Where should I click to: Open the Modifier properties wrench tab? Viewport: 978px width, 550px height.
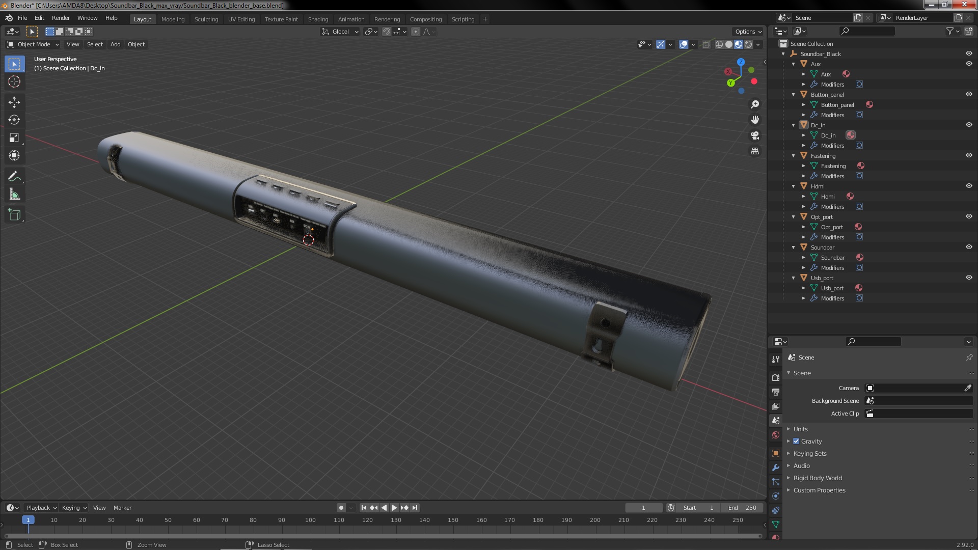click(x=776, y=468)
